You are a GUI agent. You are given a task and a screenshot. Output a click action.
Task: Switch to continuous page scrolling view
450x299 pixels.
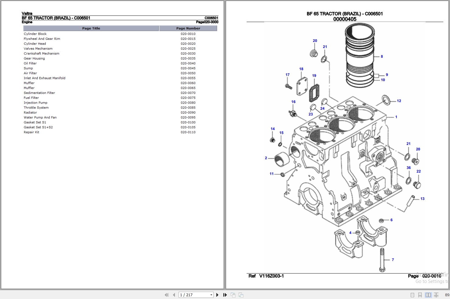[x=420, y=295]
